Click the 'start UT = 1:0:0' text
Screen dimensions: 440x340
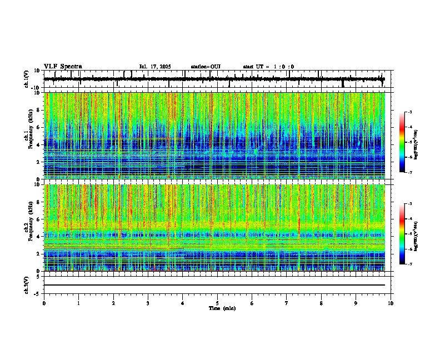click(268, 67)
